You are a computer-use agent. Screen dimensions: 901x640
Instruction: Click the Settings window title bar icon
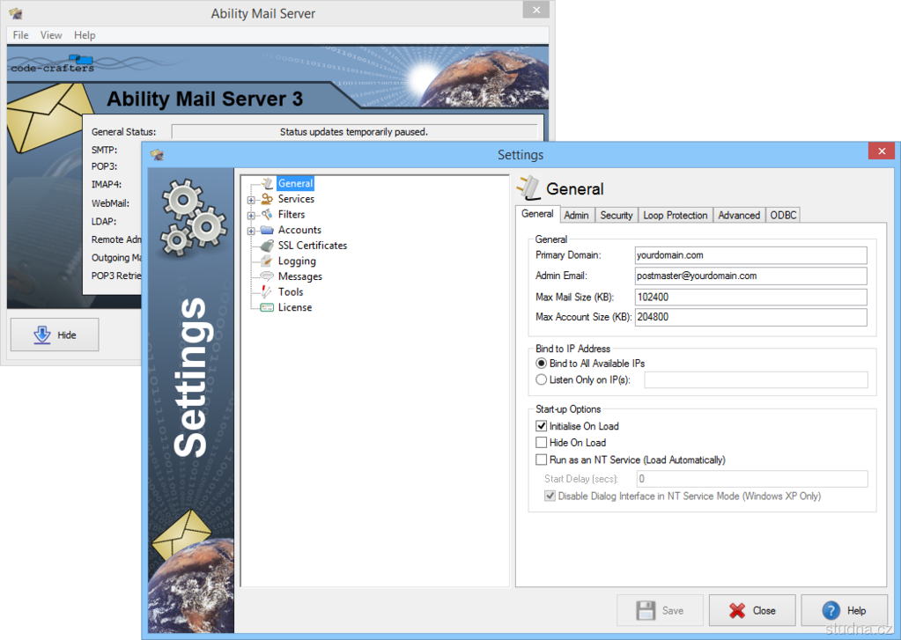pos(157,155)
